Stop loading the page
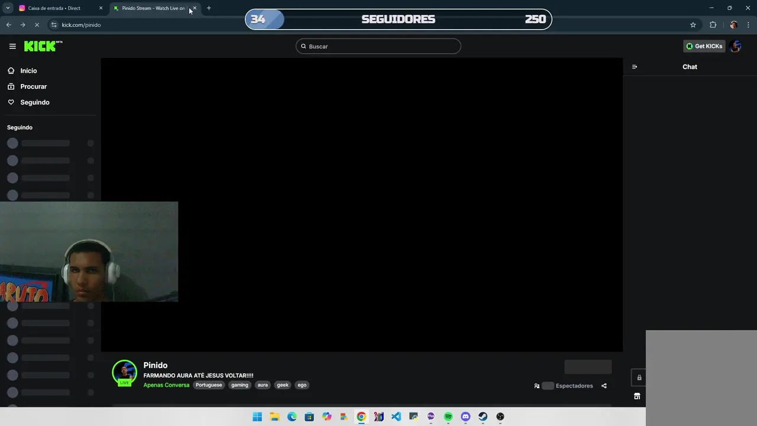The height and width of the screenshot is (426, 757). (x=37, y=25)
